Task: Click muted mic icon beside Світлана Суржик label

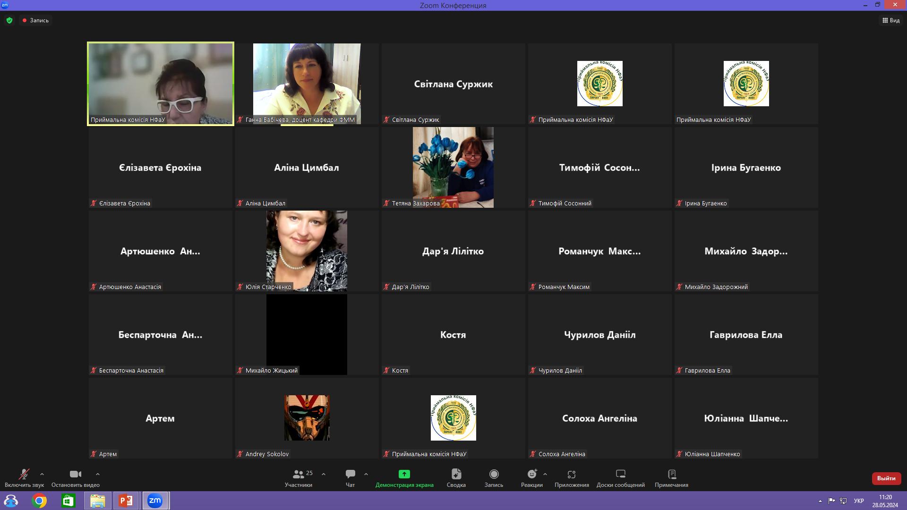Action: pyautogui.click(x=386, y=120)
